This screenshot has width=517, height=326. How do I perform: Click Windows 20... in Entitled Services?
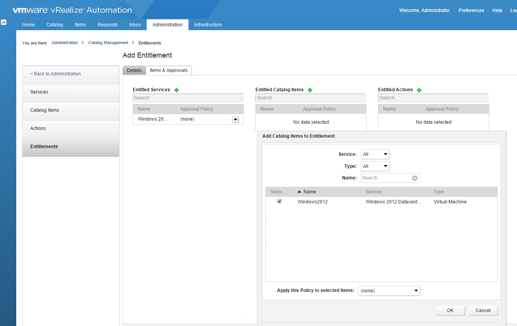point(153,119)
